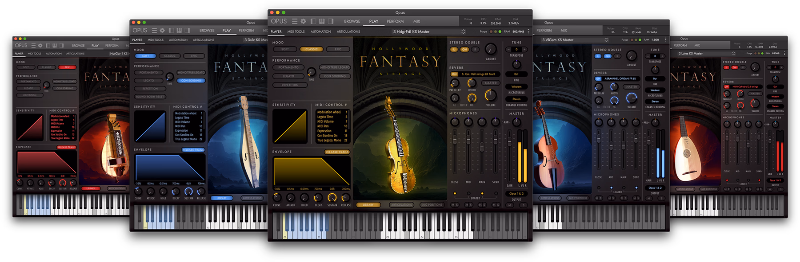The width and height of the screenshot is (800, 262).
Task: Click the LIBRARY button in front window
Action: pos(368,205)
